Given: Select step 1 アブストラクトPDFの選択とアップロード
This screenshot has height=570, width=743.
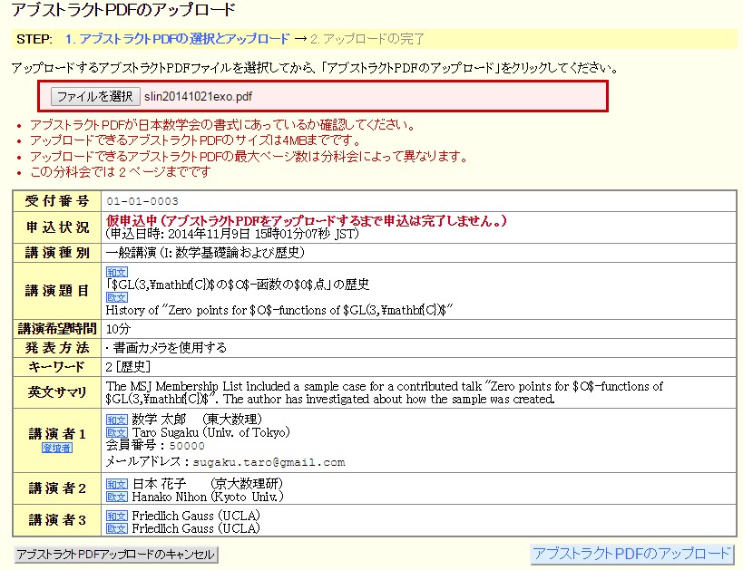Looking at the screenshot, I should pos(177,39).
